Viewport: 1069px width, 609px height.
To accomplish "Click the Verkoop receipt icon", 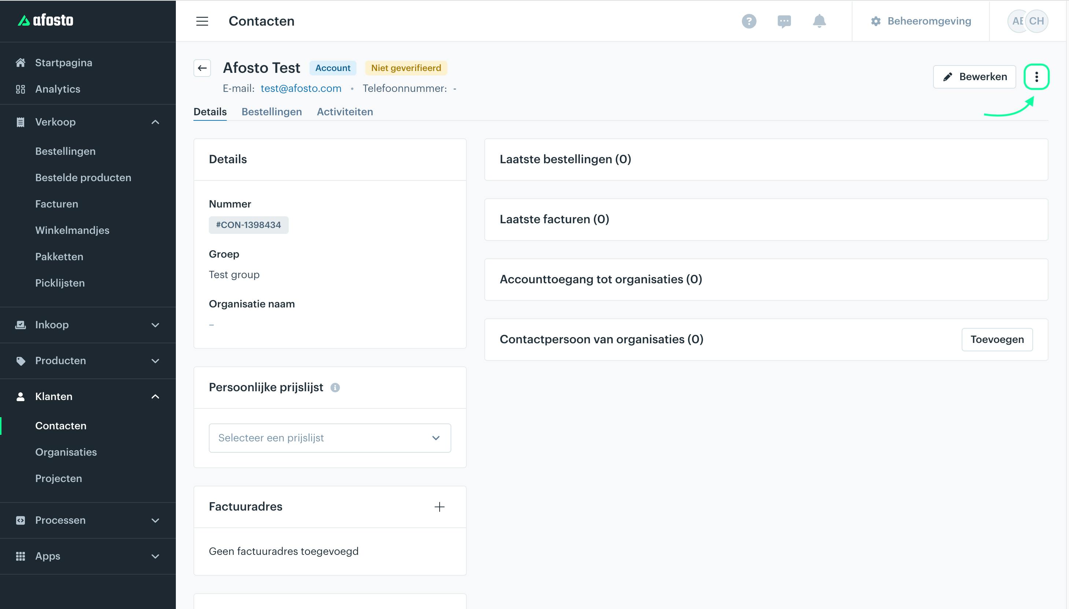I will (20, 122).
